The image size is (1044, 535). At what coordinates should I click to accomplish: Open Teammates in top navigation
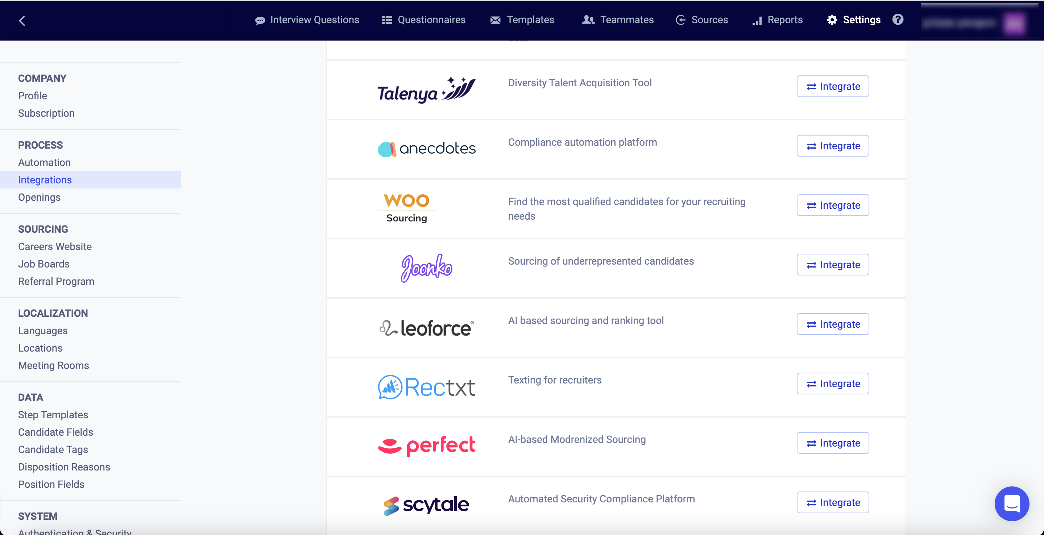tap(618, 20)
